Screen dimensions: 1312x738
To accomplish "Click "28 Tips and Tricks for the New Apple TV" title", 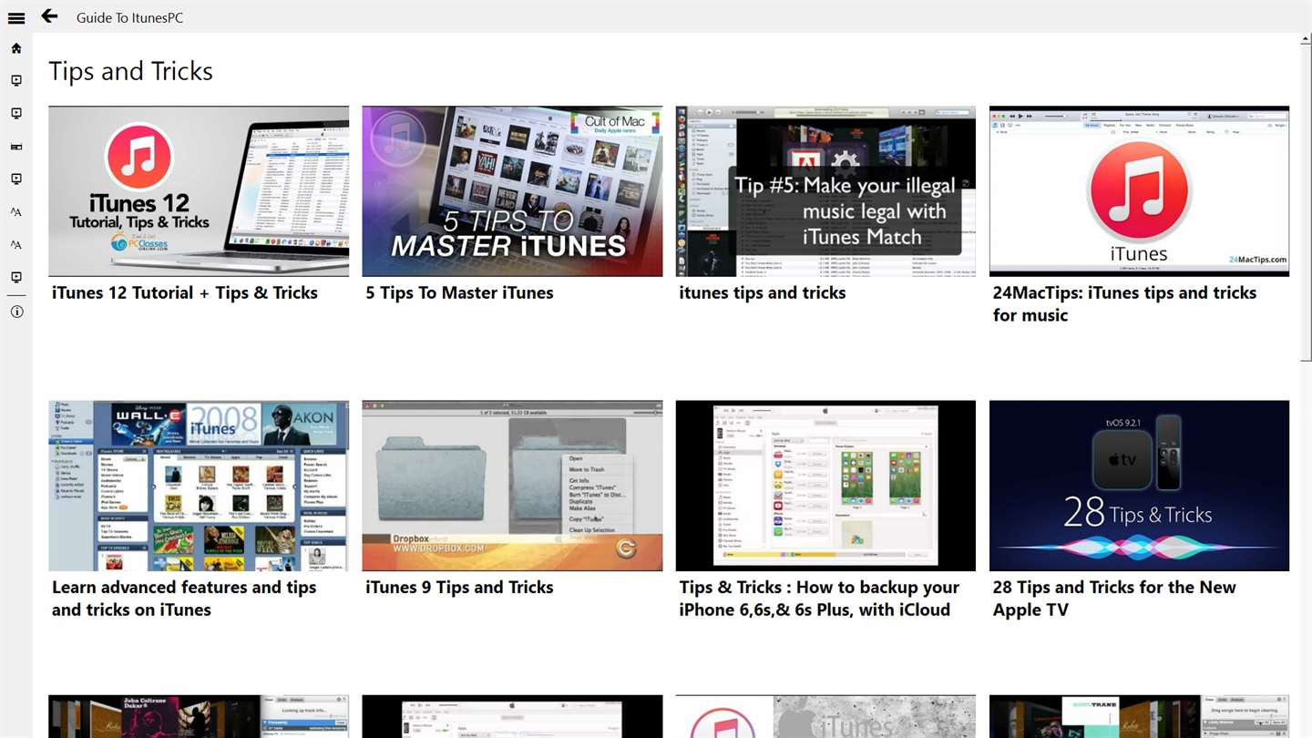I will [x=1114, y=599].
